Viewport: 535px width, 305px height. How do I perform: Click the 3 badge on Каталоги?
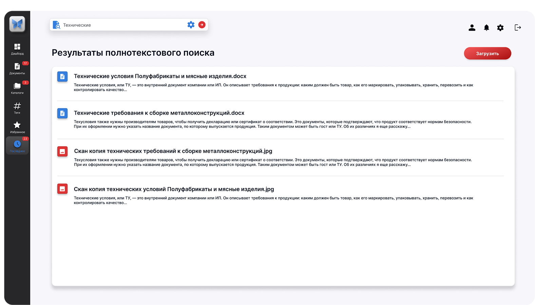coord(25,83)
